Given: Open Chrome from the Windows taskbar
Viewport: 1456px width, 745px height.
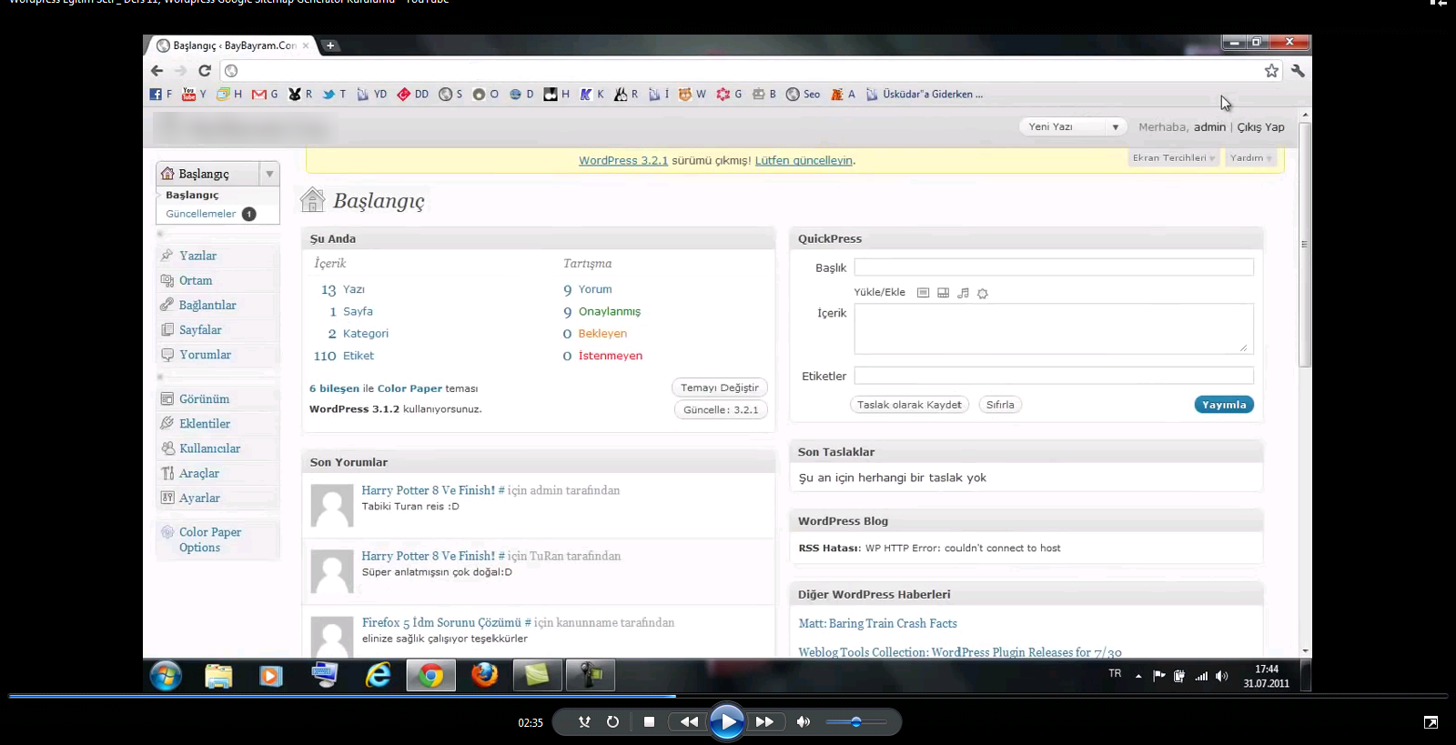Looking at the screenshot, I should 430,675.
